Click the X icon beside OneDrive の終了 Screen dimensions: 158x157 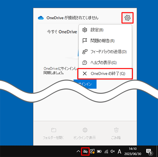coord(85,74)
